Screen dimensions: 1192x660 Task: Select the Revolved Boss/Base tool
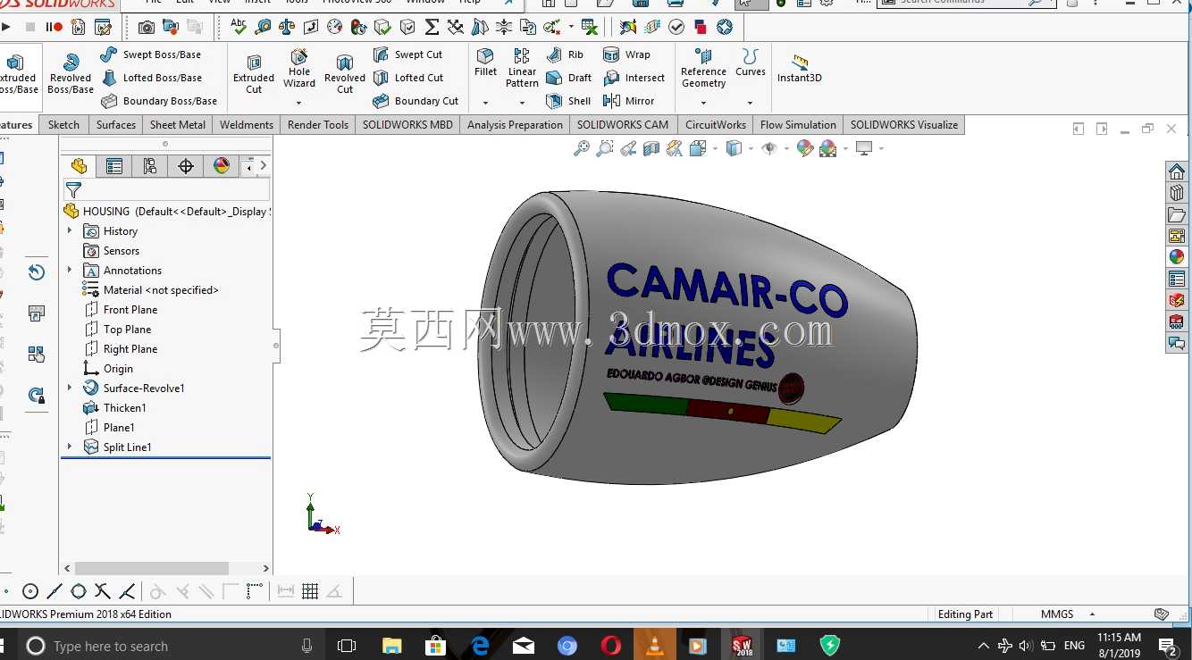point(71,73)
